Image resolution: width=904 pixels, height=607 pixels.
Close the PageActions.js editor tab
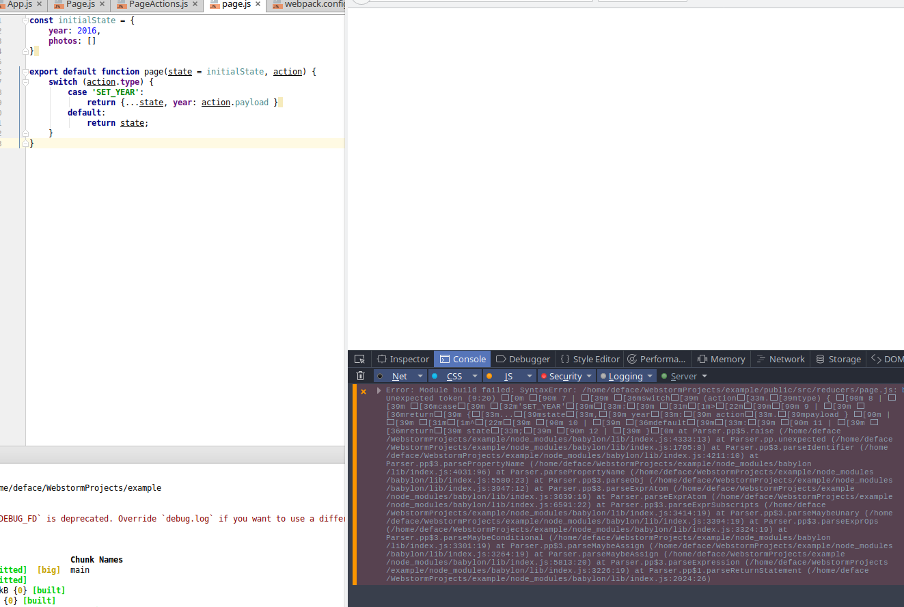(195, 4)
